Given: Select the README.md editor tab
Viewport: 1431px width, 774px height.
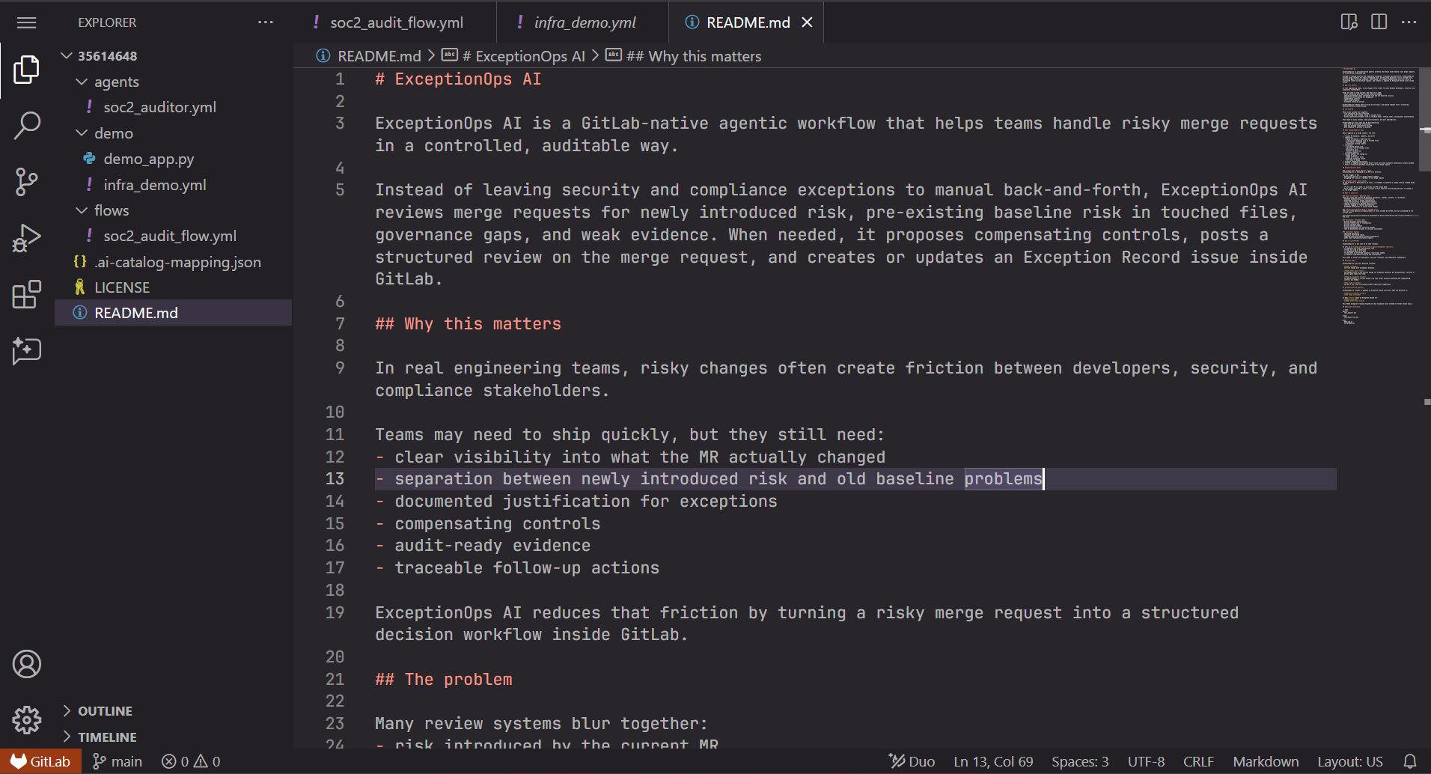Looking at the screenshot, I should click(x=747, y=22).
